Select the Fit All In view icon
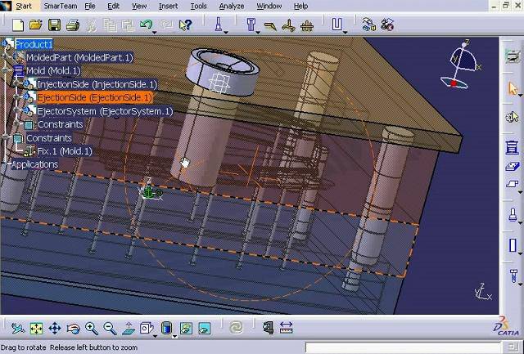Screen dimensions: 524x354 36,329
